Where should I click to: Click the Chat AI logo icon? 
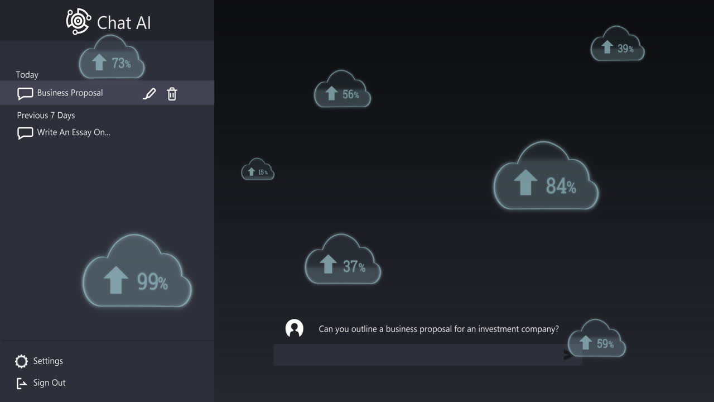point(78,21)
